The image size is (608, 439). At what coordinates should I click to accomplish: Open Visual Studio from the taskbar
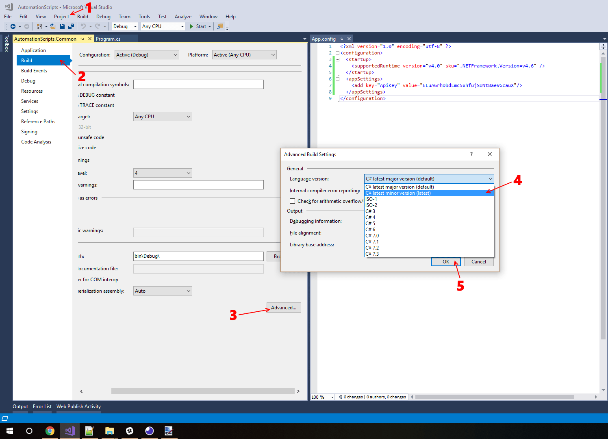(69, 431)
